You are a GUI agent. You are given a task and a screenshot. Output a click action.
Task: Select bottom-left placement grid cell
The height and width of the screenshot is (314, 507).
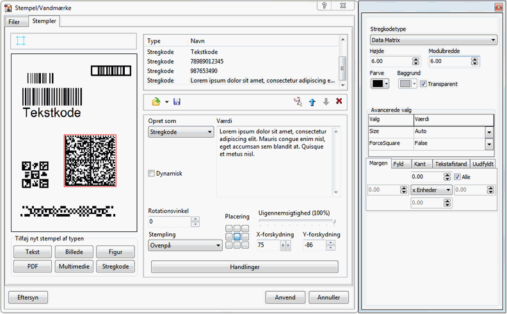tap(229, 245)
